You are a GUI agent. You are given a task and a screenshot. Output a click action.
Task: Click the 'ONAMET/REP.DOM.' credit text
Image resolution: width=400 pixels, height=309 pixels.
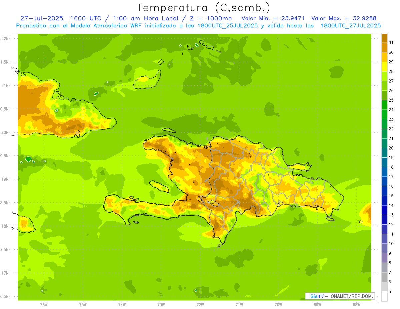pos(352,296)
